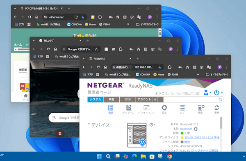
Task: Click the ReadyNAS browser tab title
Action: [x=99, y=59]
